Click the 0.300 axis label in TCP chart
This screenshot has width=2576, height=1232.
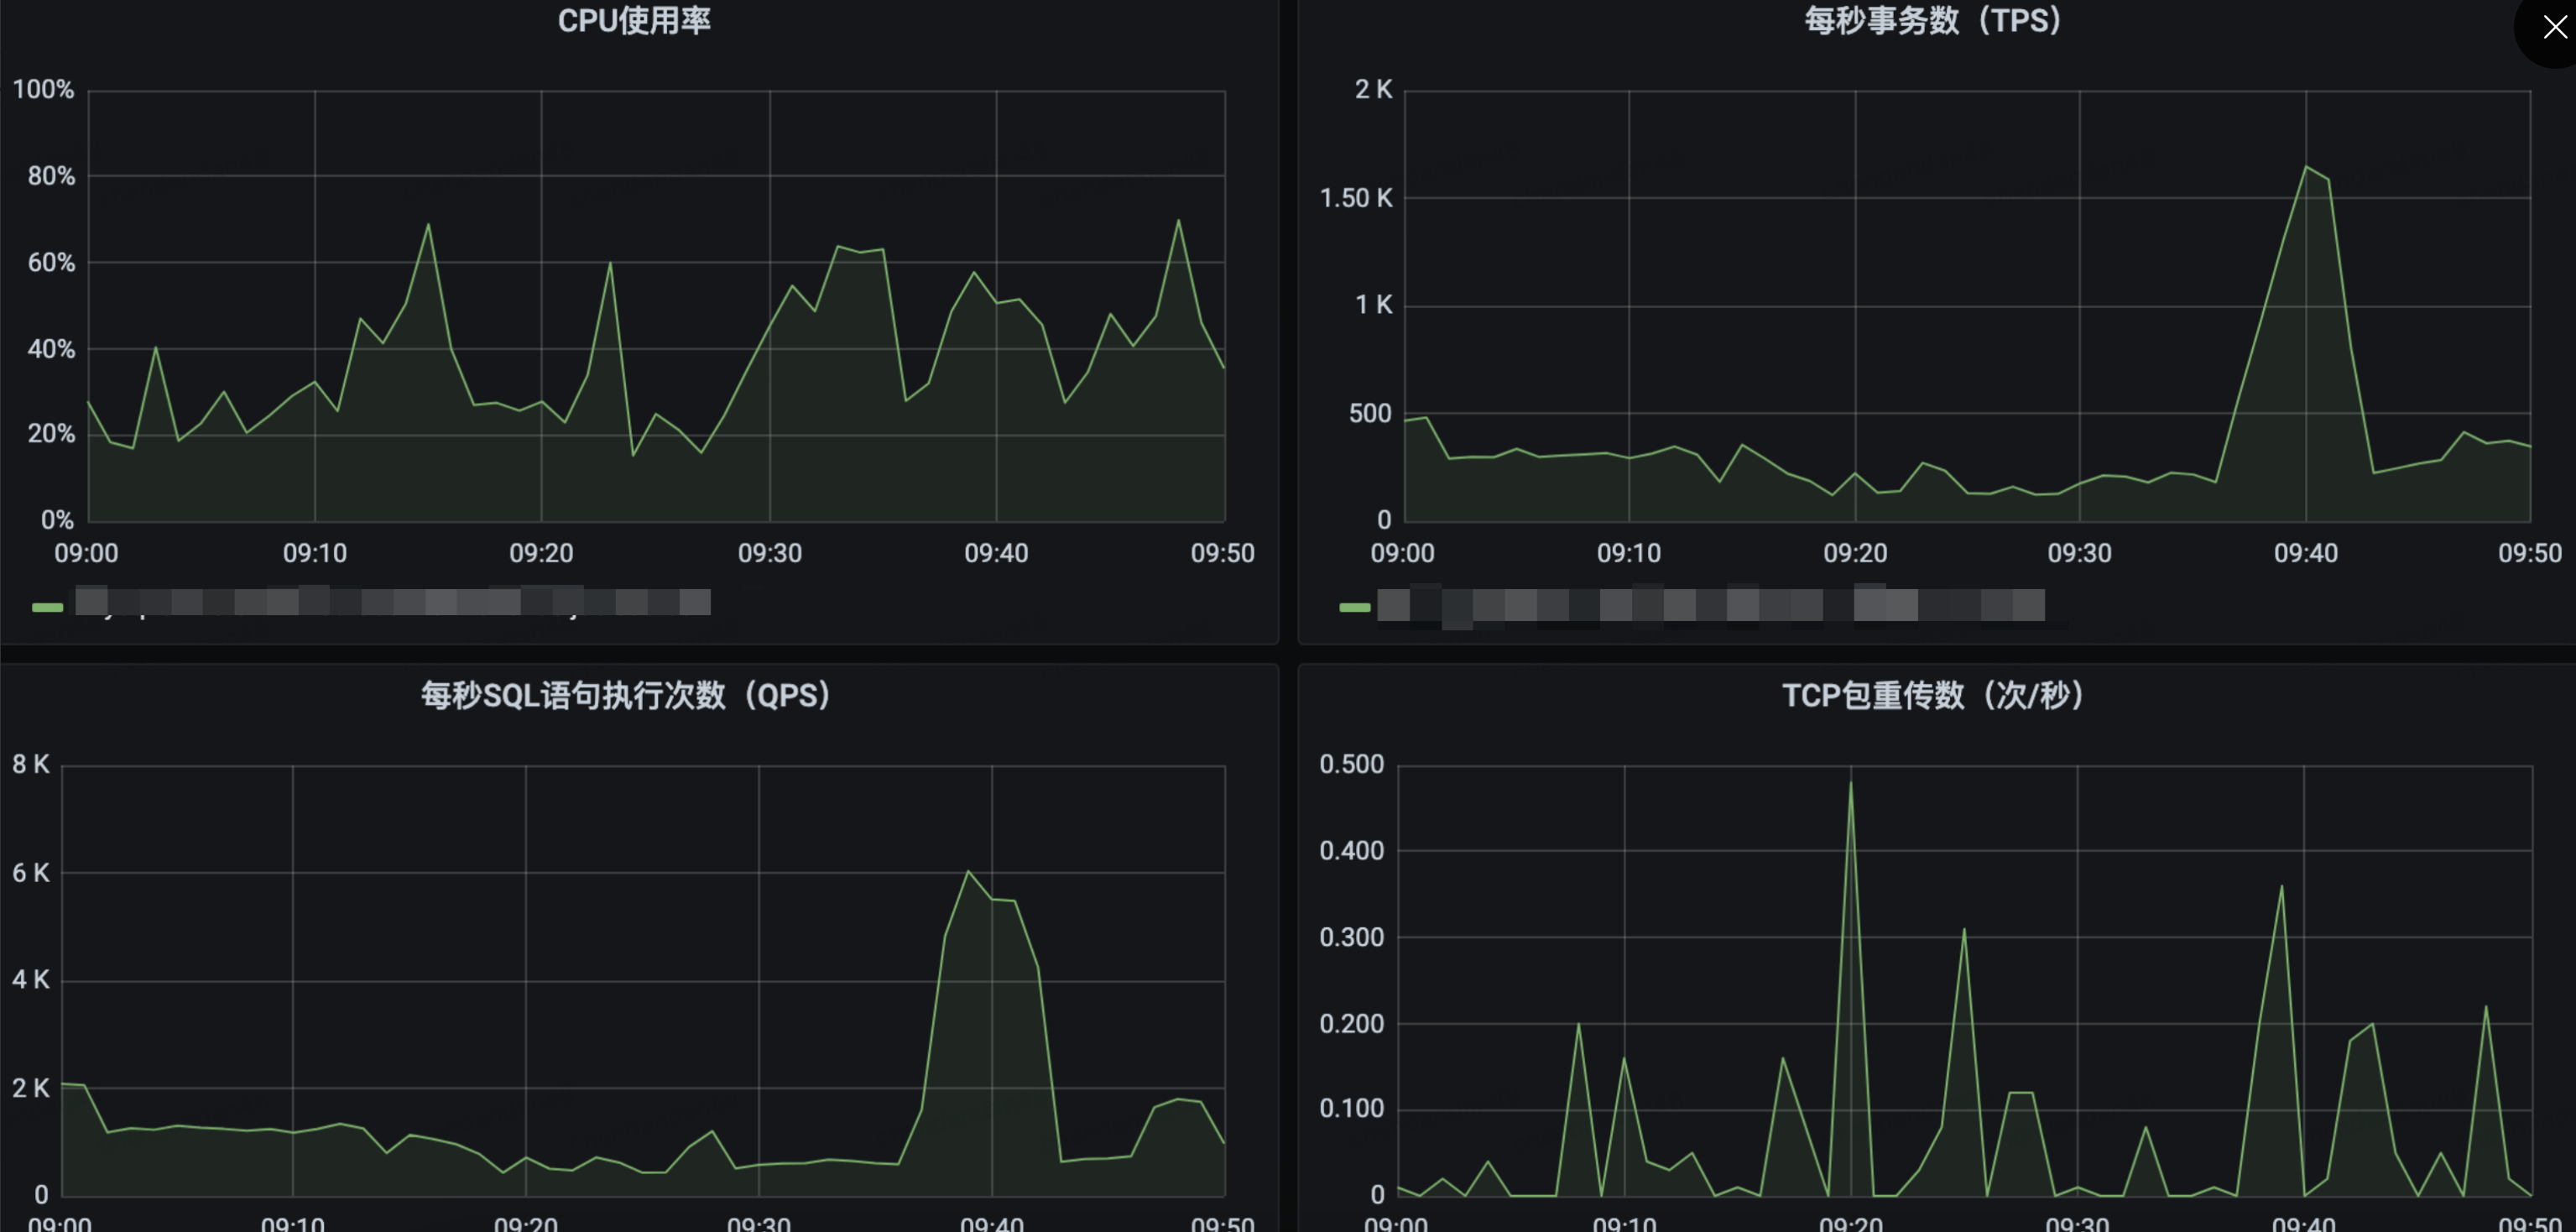[1352, 938]
